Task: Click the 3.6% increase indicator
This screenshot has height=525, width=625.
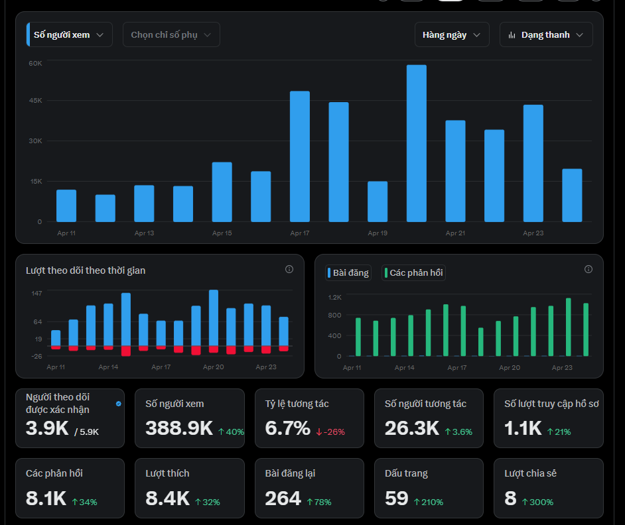Action: 458,432
